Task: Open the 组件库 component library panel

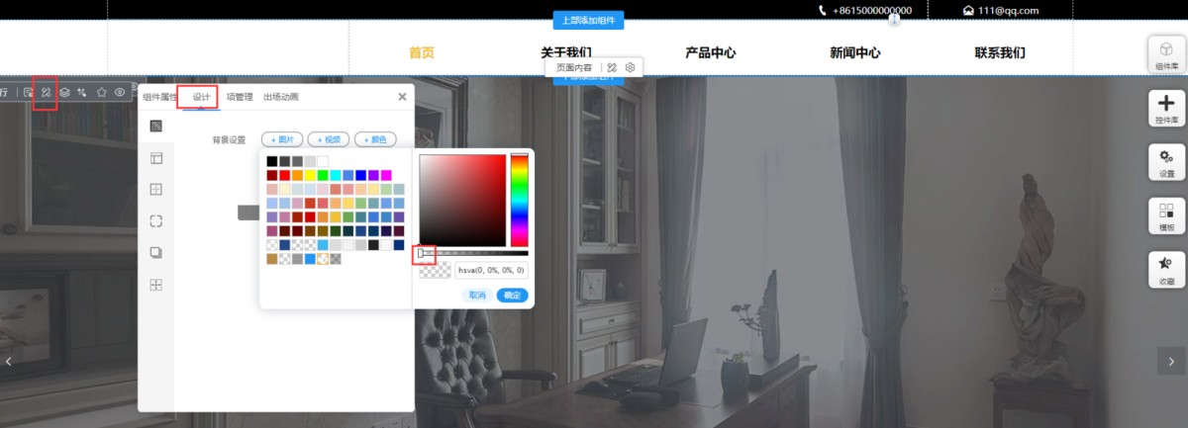Action: tap(1166, 55)
